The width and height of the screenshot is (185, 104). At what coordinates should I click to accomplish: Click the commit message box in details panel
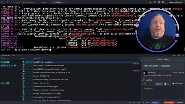click(x=163, y=66)
